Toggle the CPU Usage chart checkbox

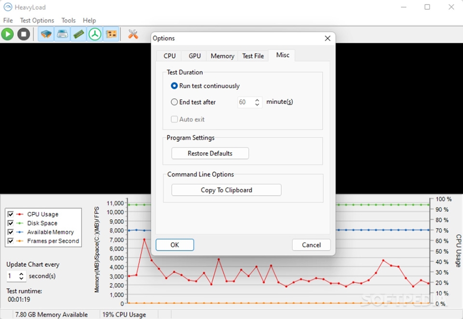coord(11,214)
